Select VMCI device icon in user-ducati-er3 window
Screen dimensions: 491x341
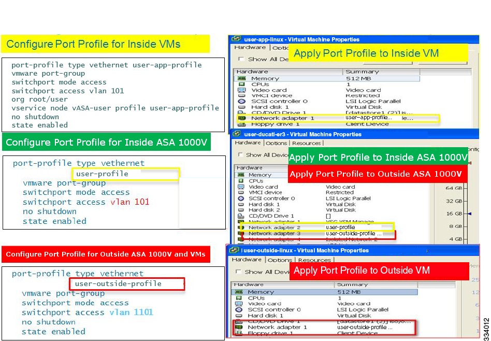click(241, 192)
